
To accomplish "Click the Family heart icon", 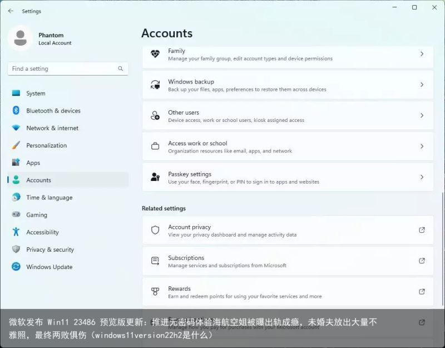I will point(155,53).
